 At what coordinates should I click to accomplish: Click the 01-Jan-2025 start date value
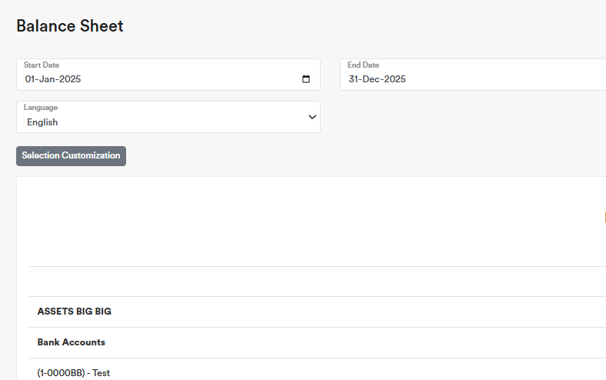pyautogui.click(x=53, y=79)
